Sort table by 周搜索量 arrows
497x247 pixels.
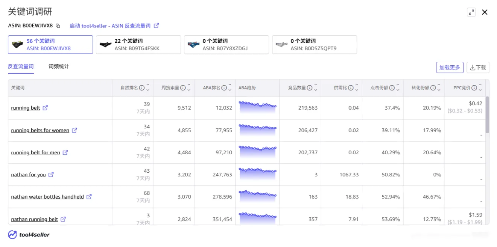(189, 87)
